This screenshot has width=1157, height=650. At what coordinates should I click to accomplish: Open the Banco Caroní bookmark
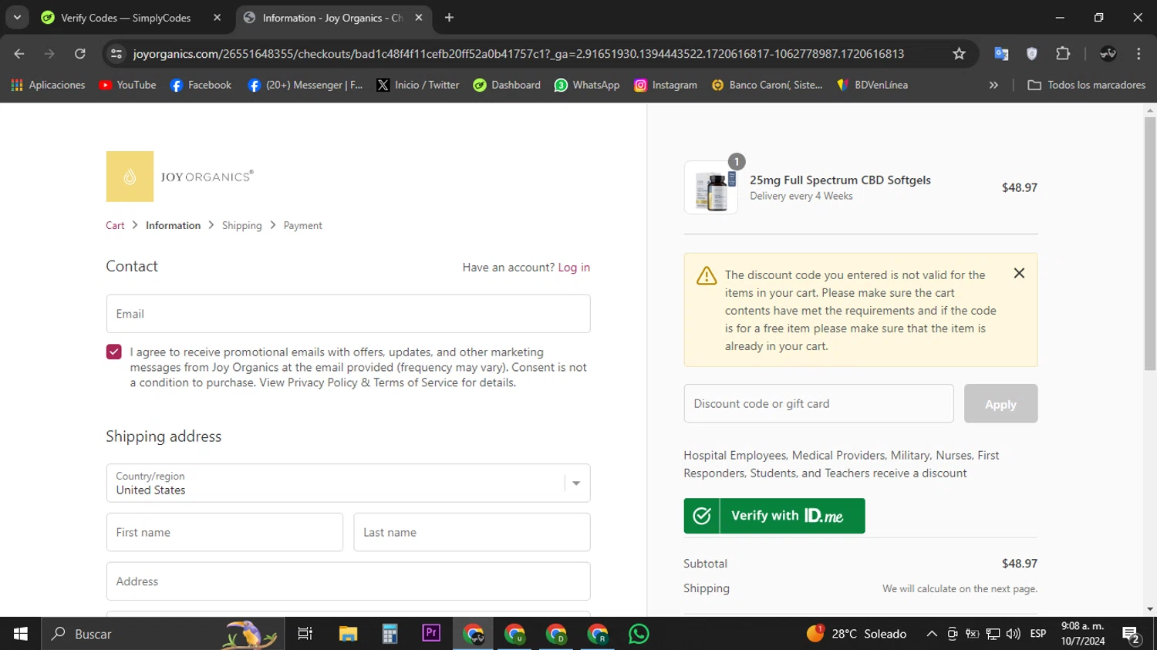(x=767, y=85)
